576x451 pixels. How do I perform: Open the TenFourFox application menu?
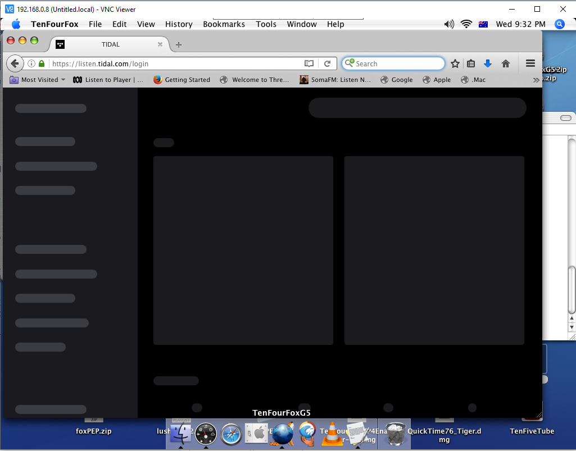[55, 24]
